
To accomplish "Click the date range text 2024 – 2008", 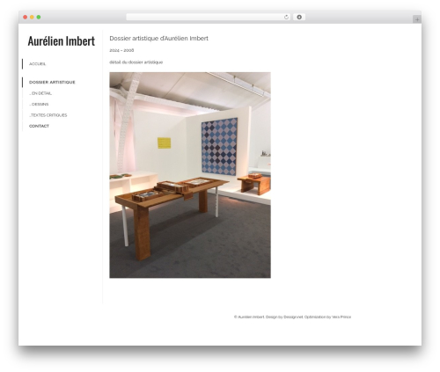I will point(121,50).
